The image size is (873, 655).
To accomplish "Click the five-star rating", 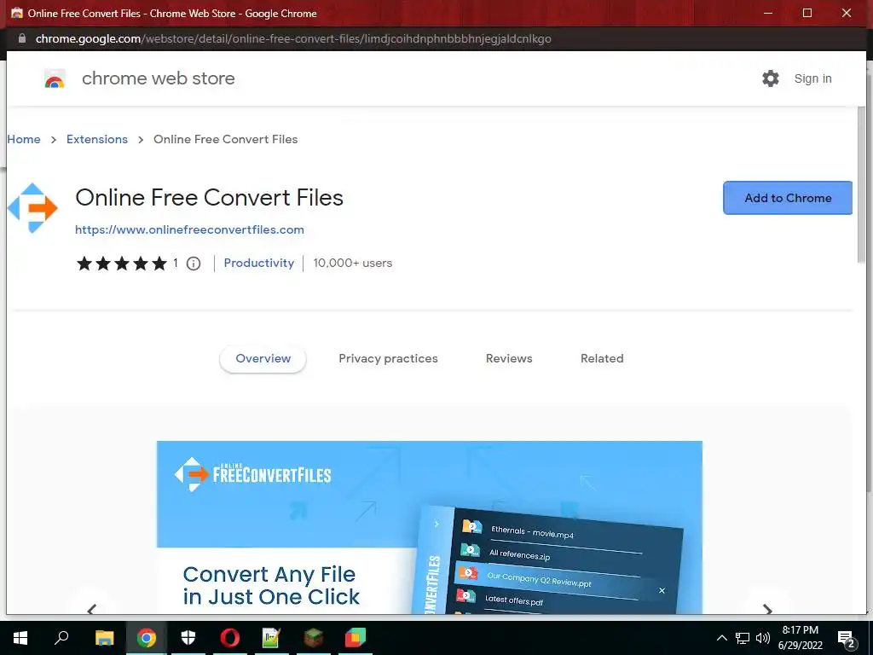I will (x=122, y=264).
